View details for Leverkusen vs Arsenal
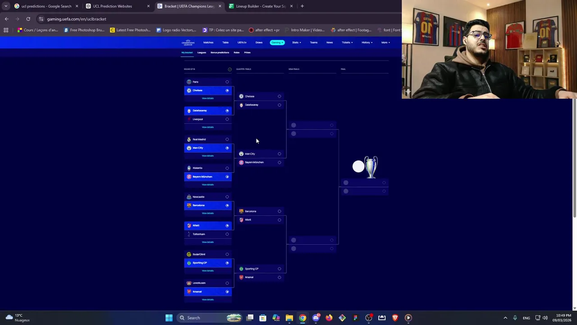Viewport: 577px width, 325px height. click(x=208, y=300)
